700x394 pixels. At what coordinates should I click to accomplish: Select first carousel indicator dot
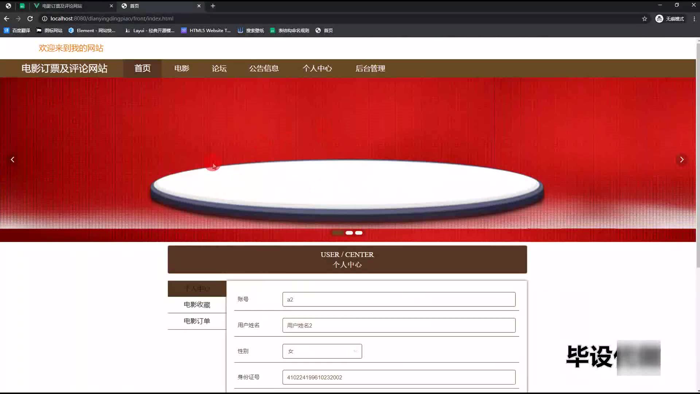coord(338,233)
